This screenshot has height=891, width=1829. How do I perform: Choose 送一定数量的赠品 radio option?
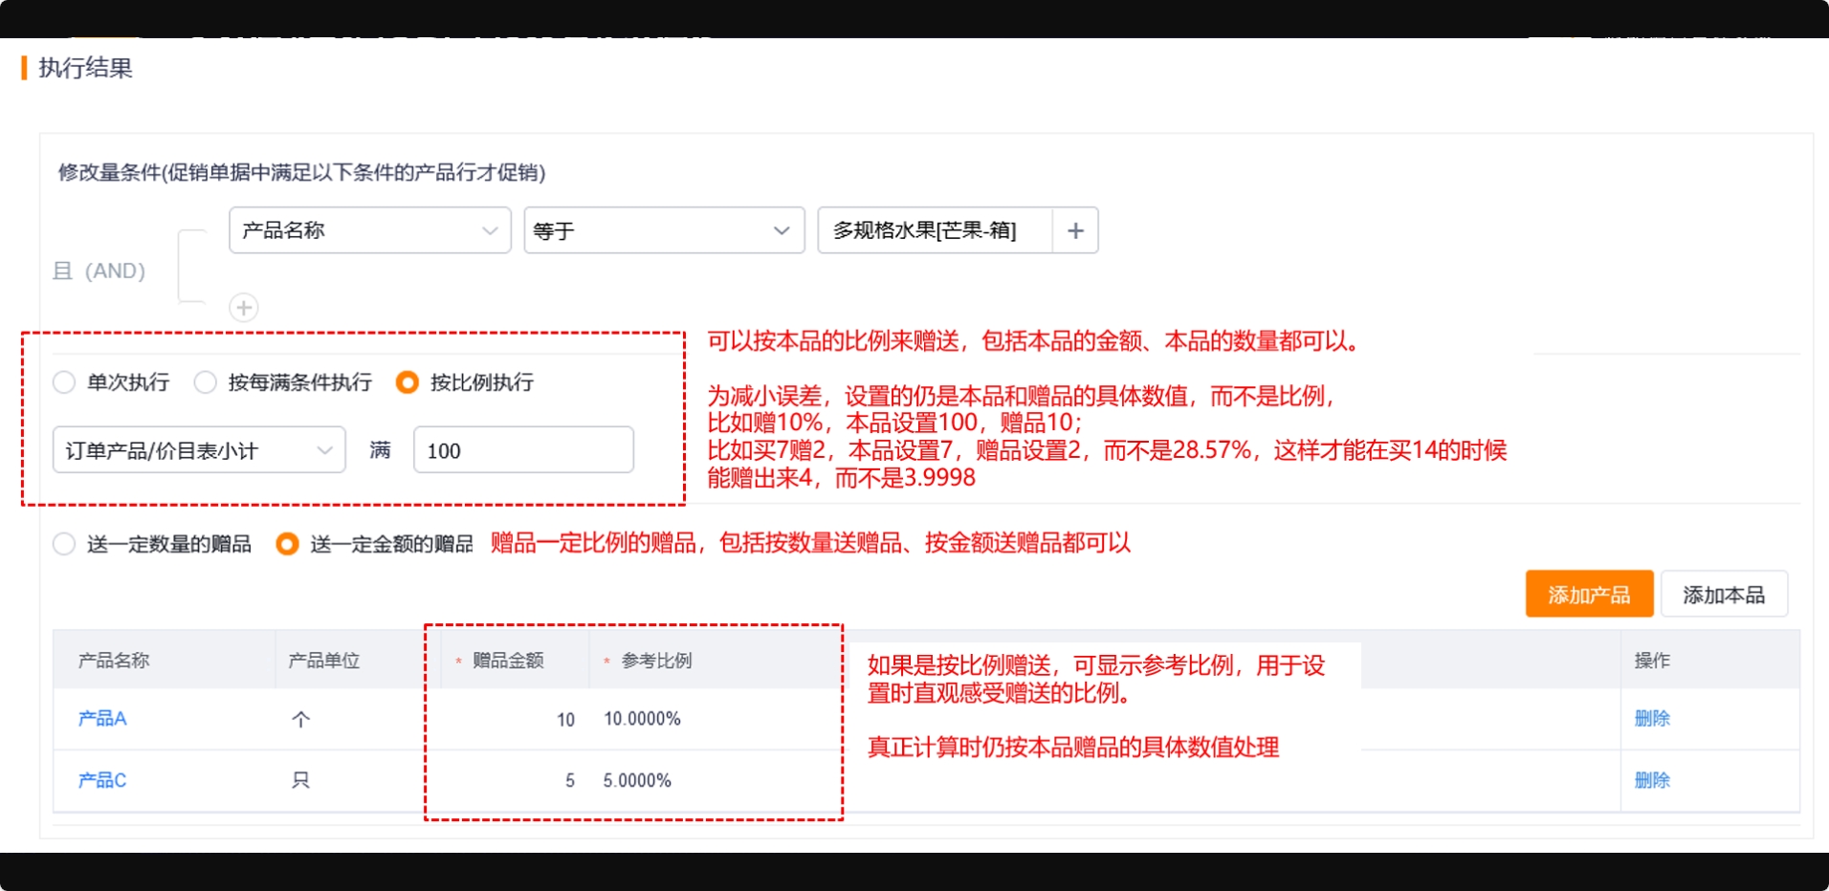tap(64, 544)
